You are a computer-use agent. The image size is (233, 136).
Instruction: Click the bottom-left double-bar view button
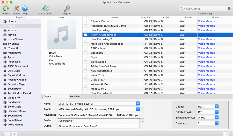pos(15,134)
